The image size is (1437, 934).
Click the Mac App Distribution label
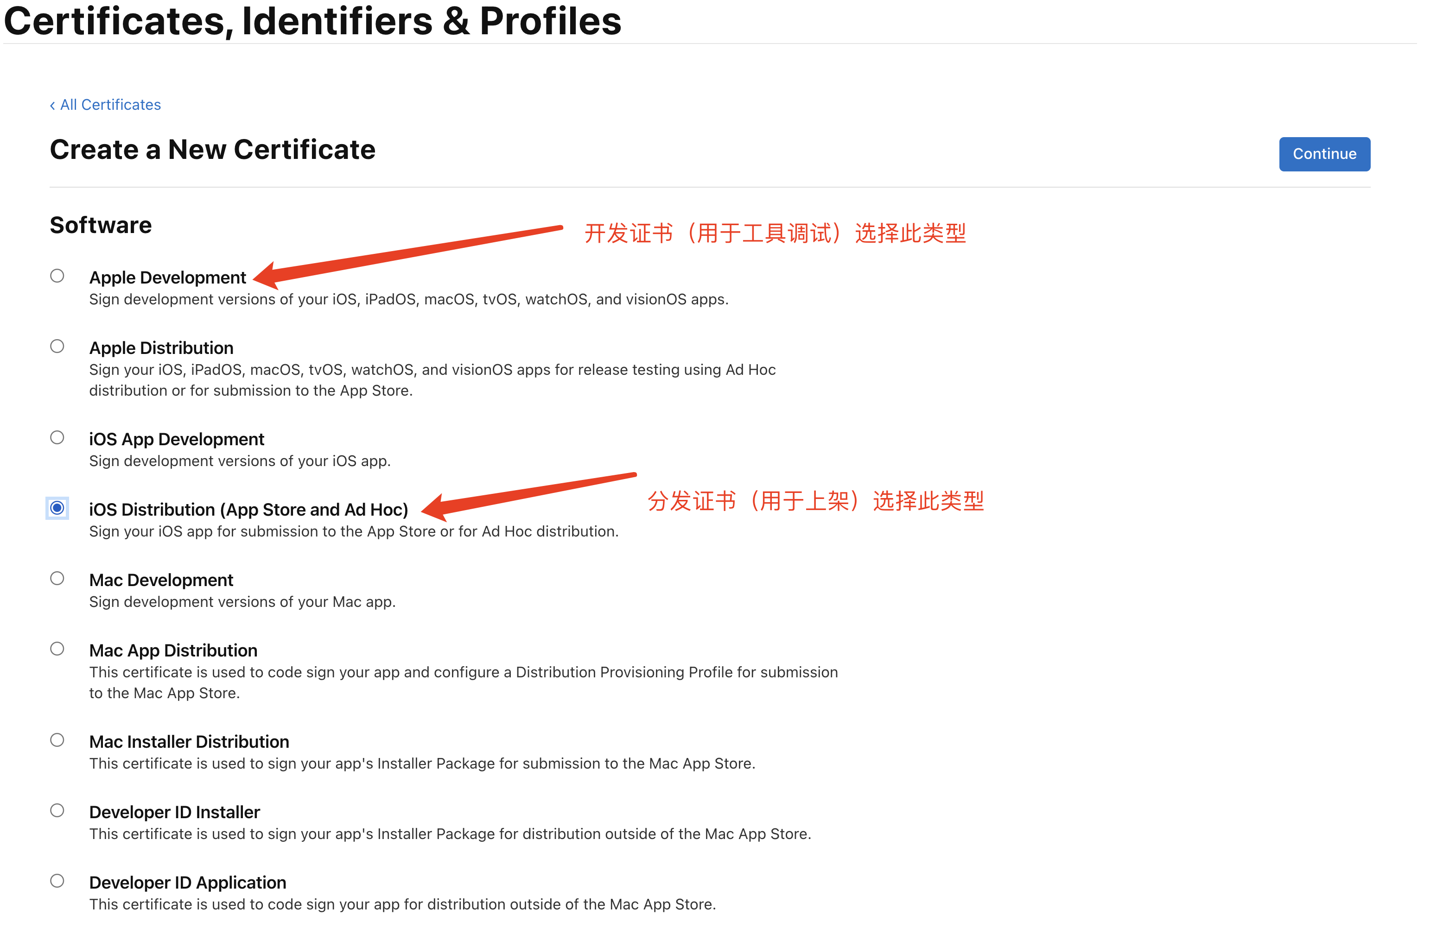pyautogui.click(x=173, y=650)
